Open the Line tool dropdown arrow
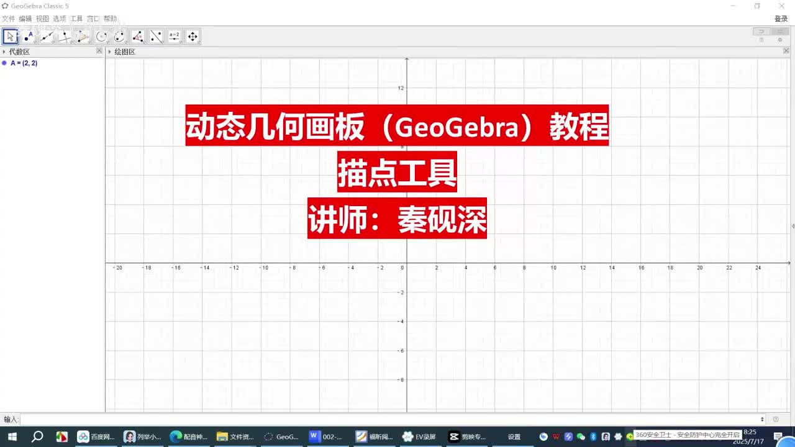 [x=52, y=43]
